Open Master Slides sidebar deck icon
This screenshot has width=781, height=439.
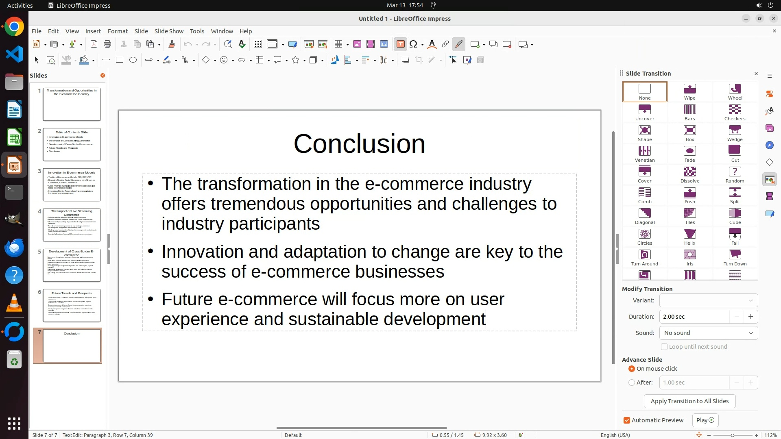(x=769, y=213)
